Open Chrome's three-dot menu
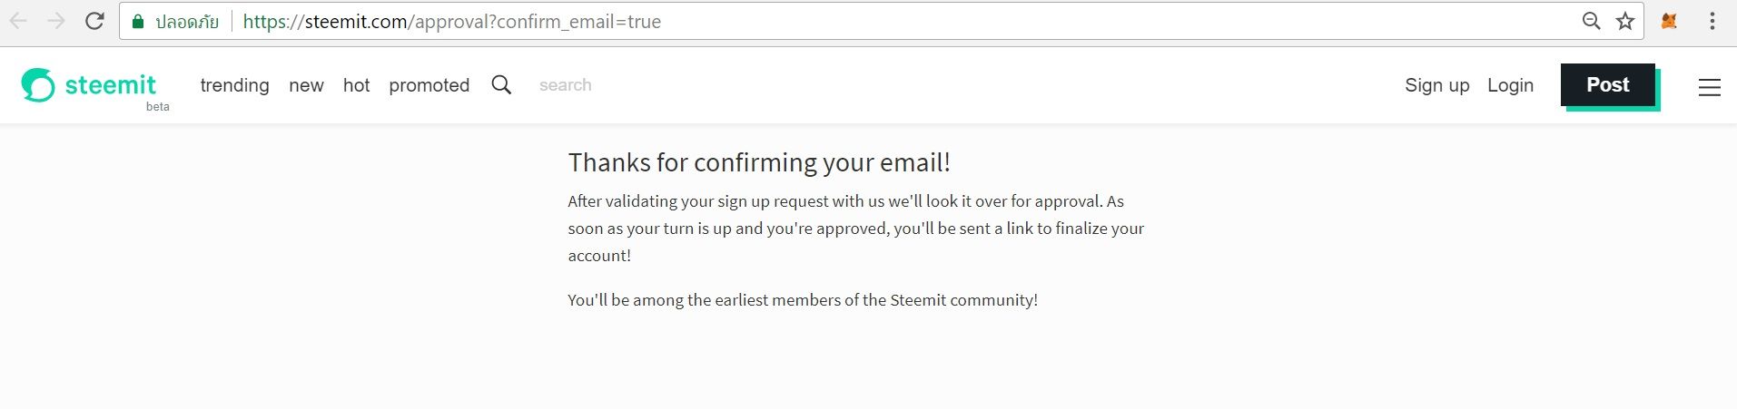Image resolution: width=1737 pixels, height=409 pixels. click(1712, 21)
